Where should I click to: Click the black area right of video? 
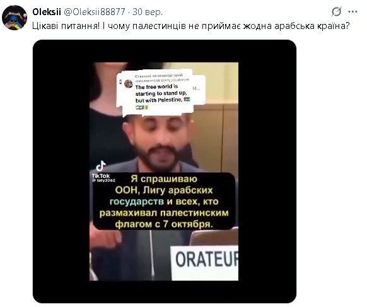(267, 171)
